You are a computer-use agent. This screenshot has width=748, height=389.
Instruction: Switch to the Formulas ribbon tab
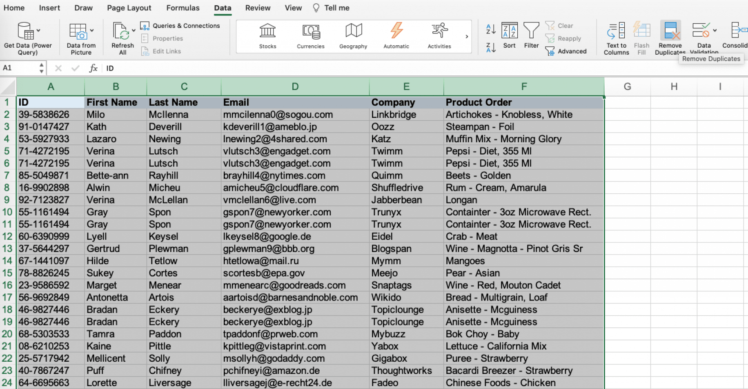(x=183, y=8)
